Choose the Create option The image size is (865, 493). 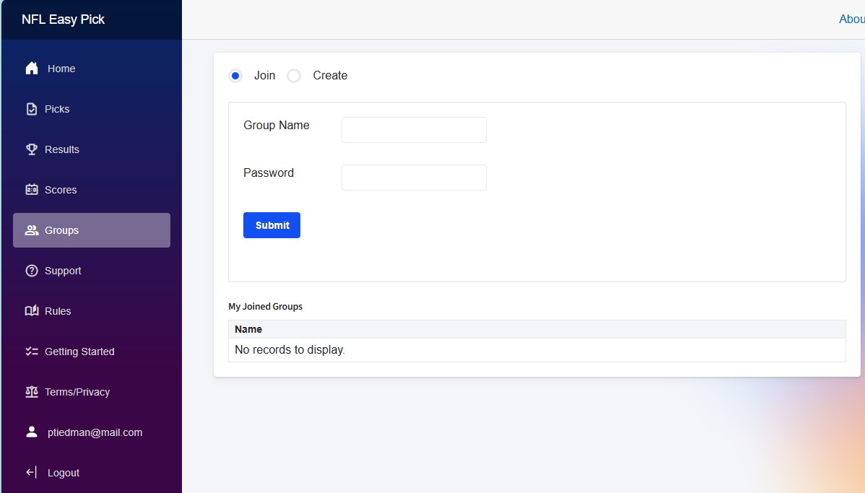pyautogui.click(x=294, y=75)
